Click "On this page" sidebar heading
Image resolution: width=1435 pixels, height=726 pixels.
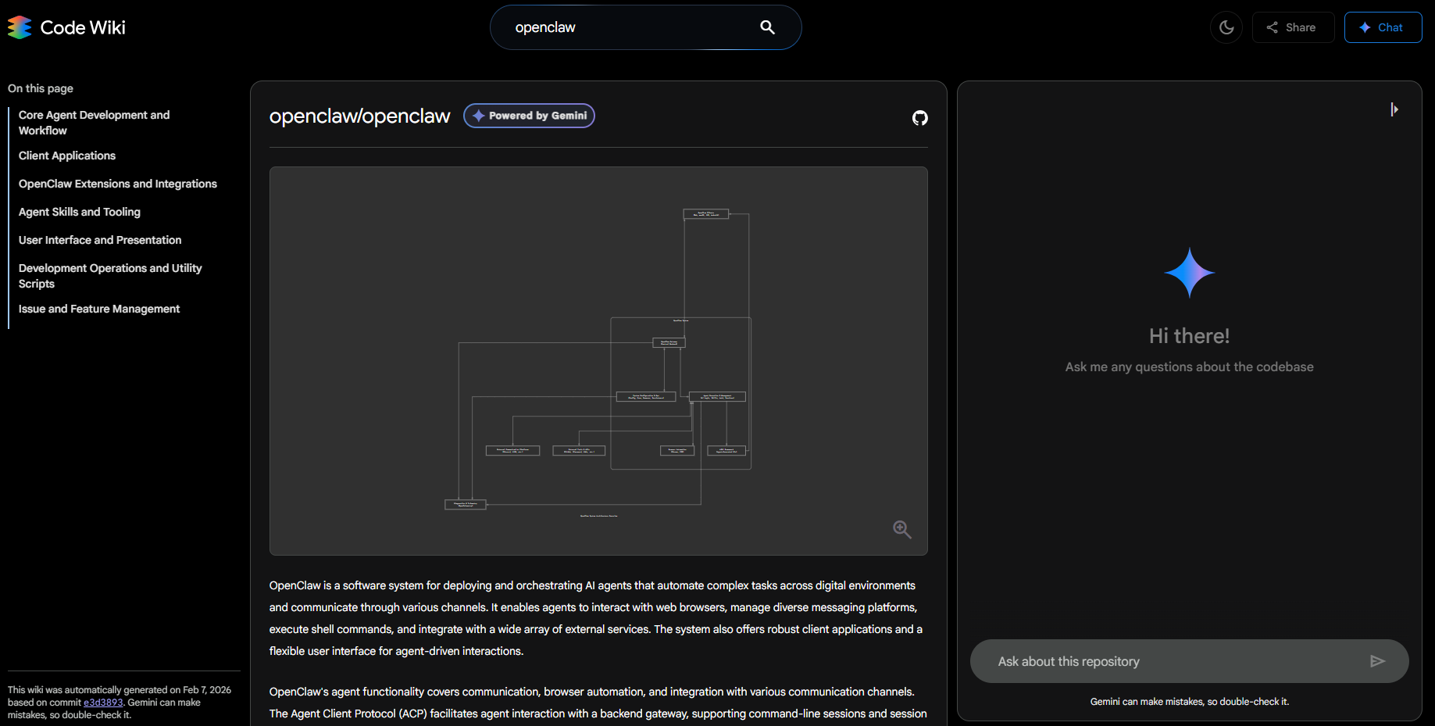[x=41, y=88]
